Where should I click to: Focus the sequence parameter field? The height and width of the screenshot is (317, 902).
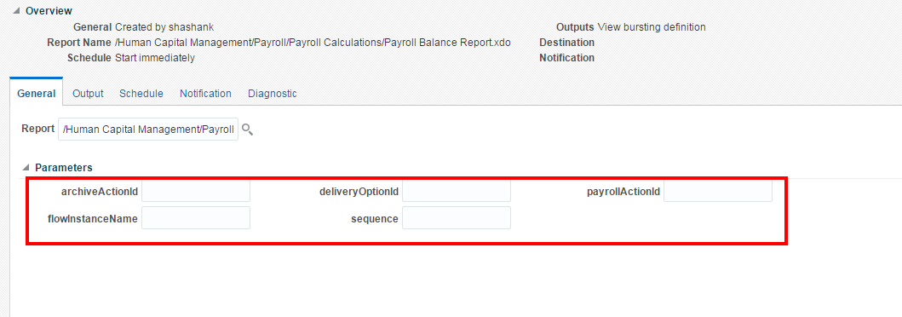(457, 218)
